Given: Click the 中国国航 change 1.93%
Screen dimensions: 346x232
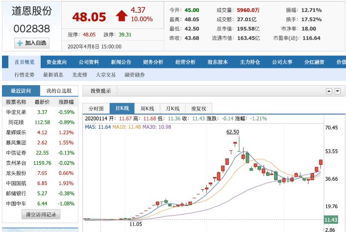Looking at the screenshot, I should pos(66,184).
